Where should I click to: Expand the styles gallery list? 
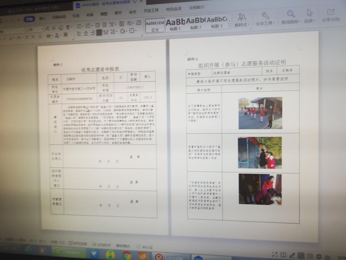click(230, 26)
